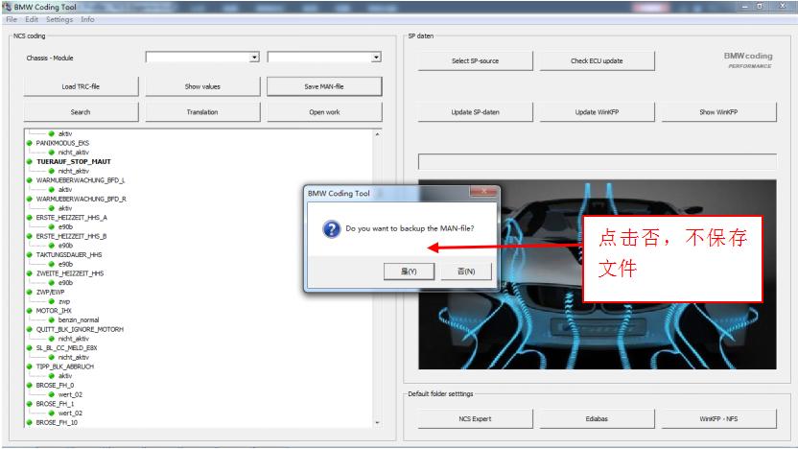Viewport: 798px width, 449px height.
Task: Click Select SP-source button
Action: (476, 60)
